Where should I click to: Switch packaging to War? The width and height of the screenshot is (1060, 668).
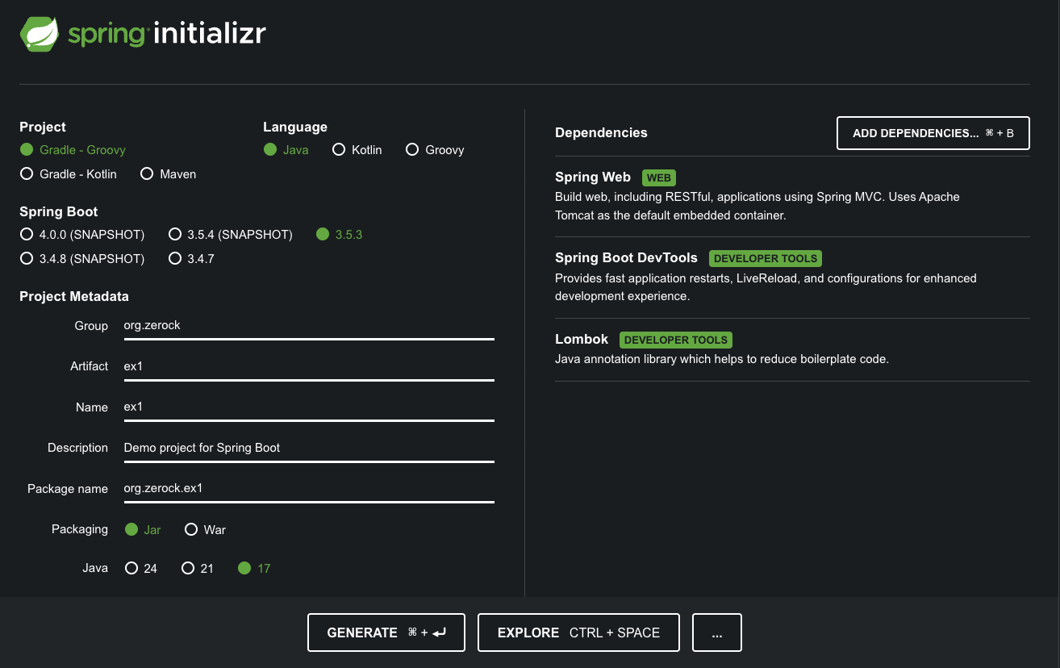tap(191, 529)
